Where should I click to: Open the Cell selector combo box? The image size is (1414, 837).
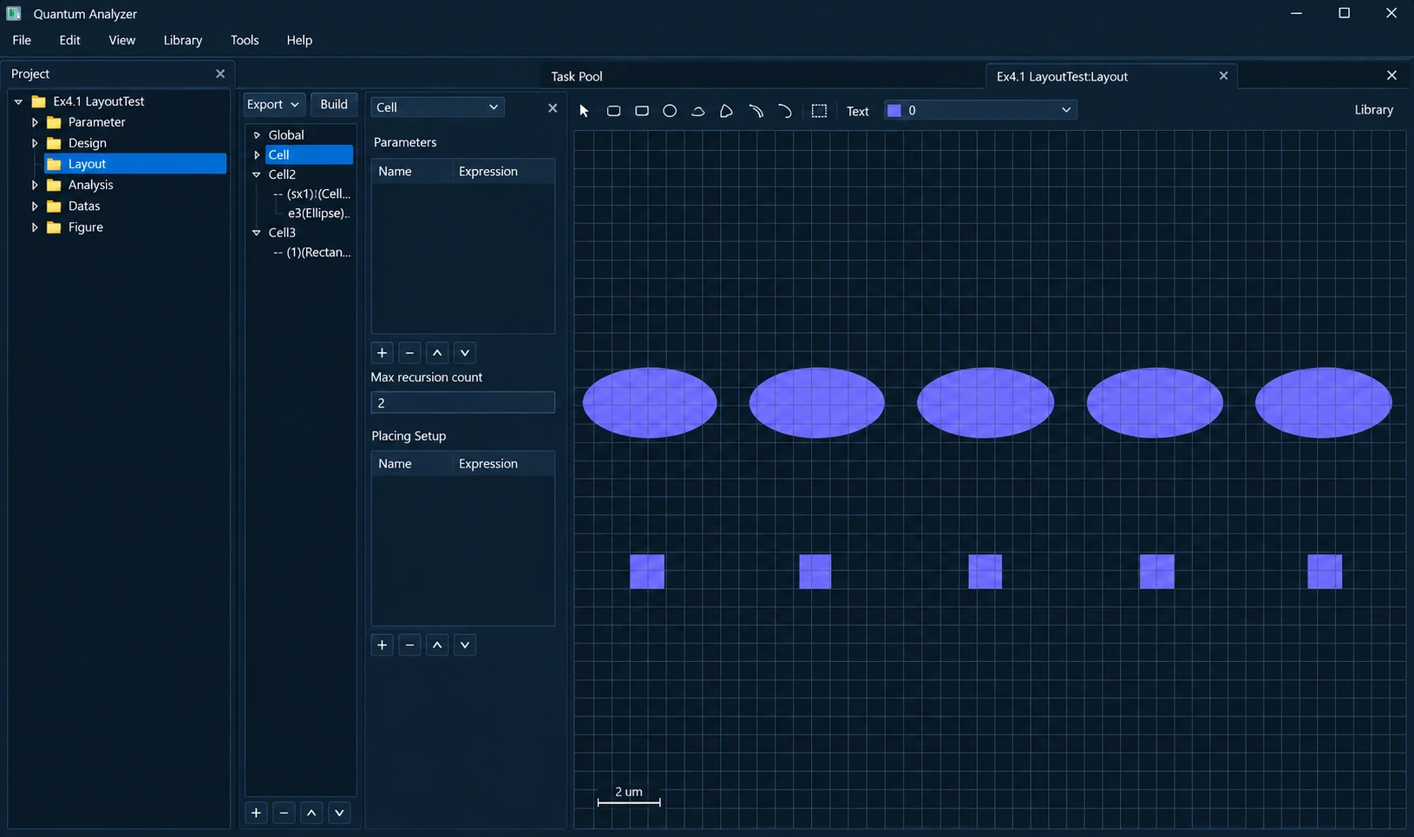[x=437, y=107]
